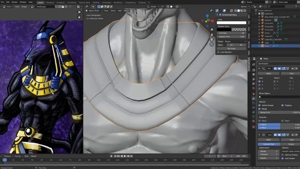This screenshot has height=169, width=300.
Task: Expand the Camera item in the outliner
Action: 259,20
